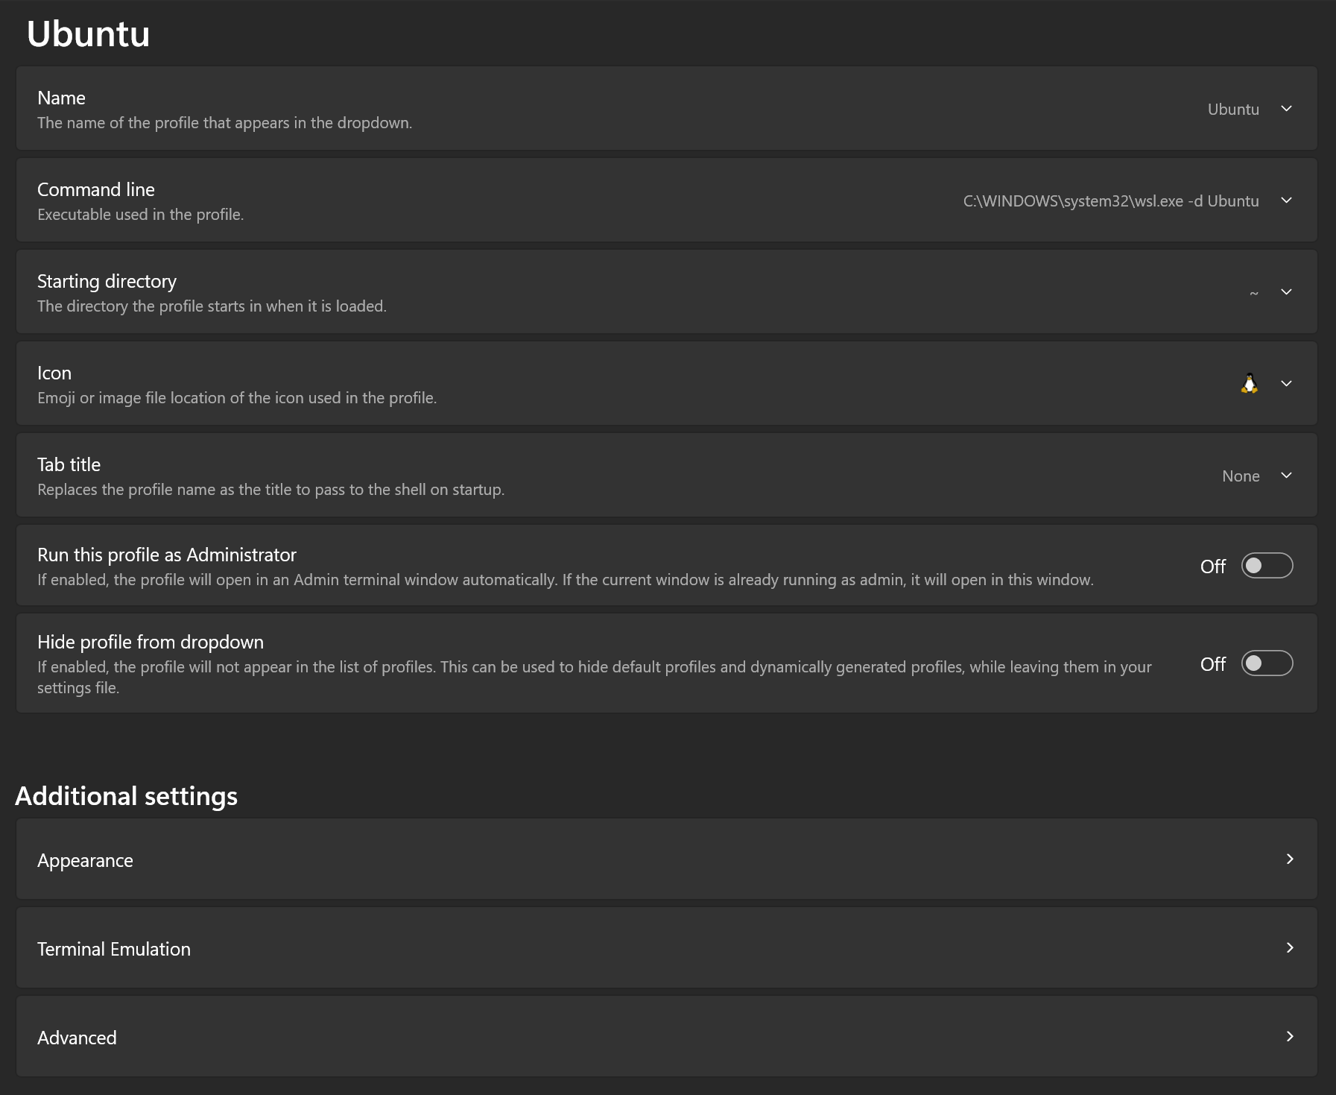Toggle Hide profile from dropdown switch

(1267, 663)
